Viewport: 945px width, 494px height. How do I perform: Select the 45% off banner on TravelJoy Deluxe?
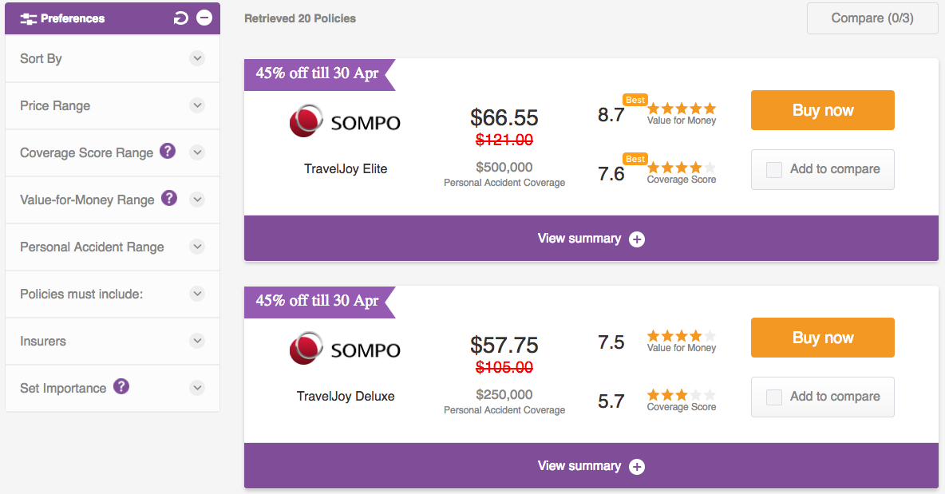pyautogui.click(x=319, y=302)
